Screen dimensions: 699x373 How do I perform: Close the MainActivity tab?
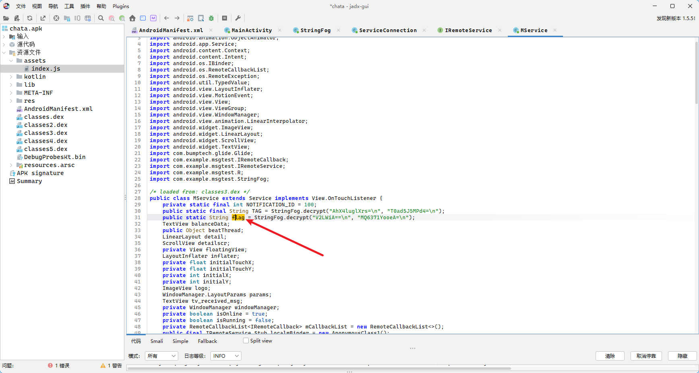tap(280, 30)
